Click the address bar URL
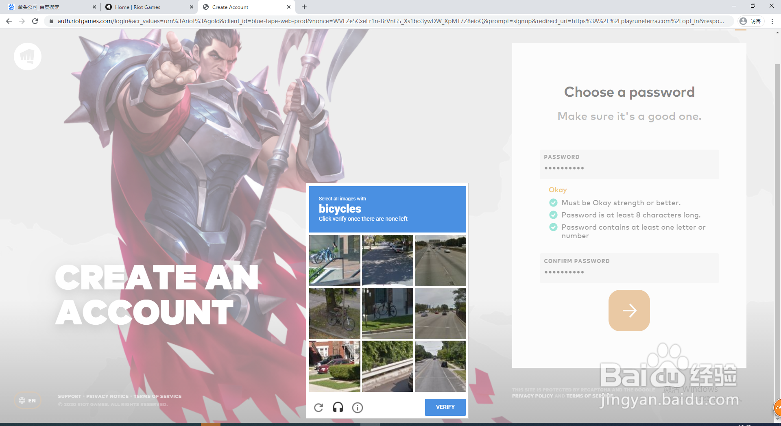The height and width of the screenshot is (426, 781). 390,21
